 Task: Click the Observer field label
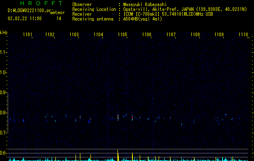[82, 4]
